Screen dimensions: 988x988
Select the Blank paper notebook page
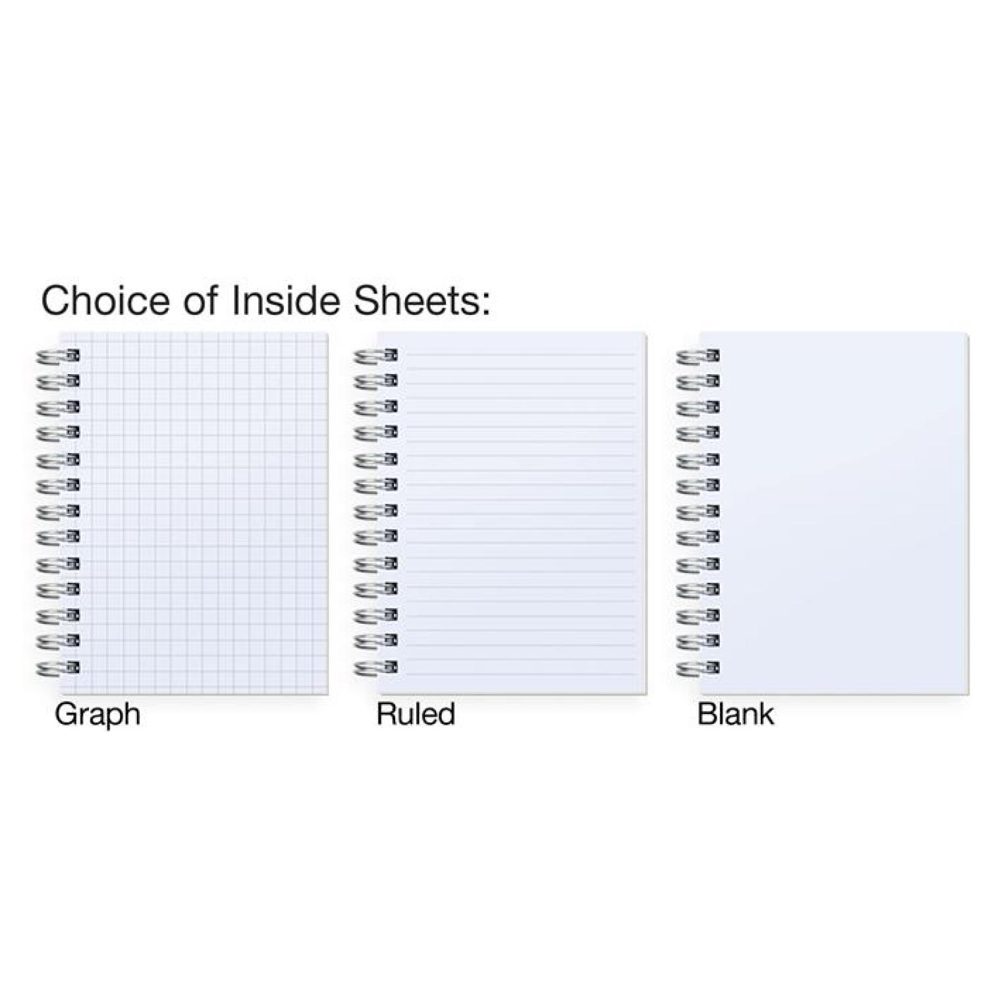click(837, 514)
